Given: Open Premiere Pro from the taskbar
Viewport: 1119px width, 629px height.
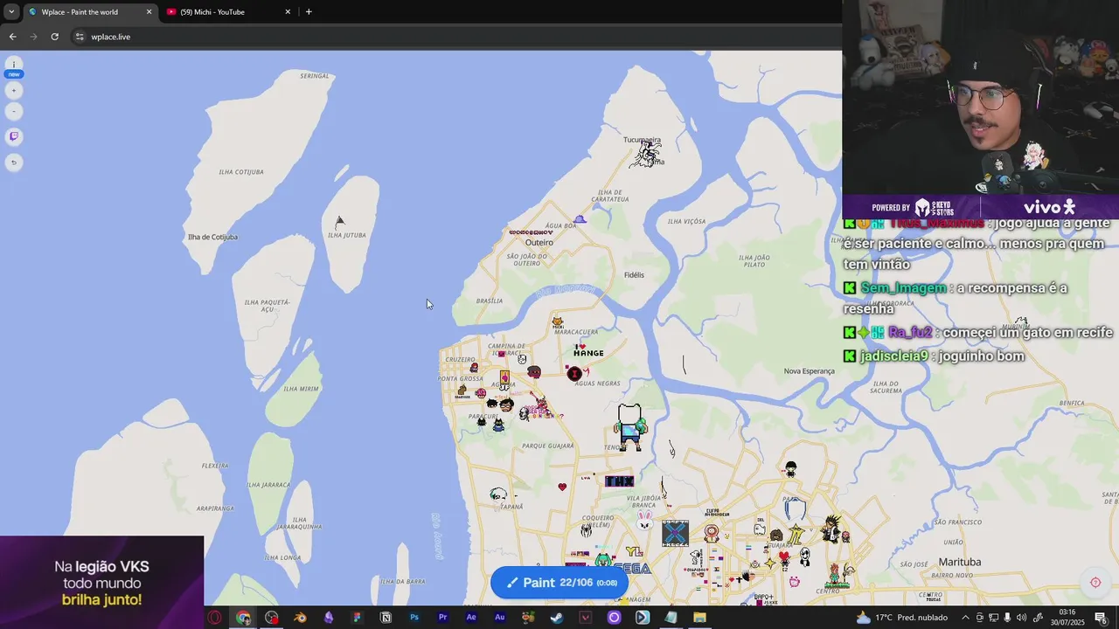Looking at the screenshot, I should click(x=442, y=618).
